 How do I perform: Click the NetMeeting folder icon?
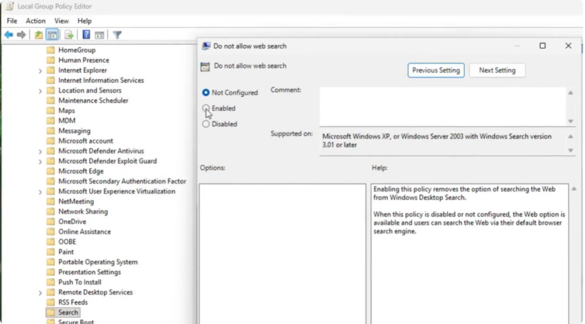[x=51, y=201]
